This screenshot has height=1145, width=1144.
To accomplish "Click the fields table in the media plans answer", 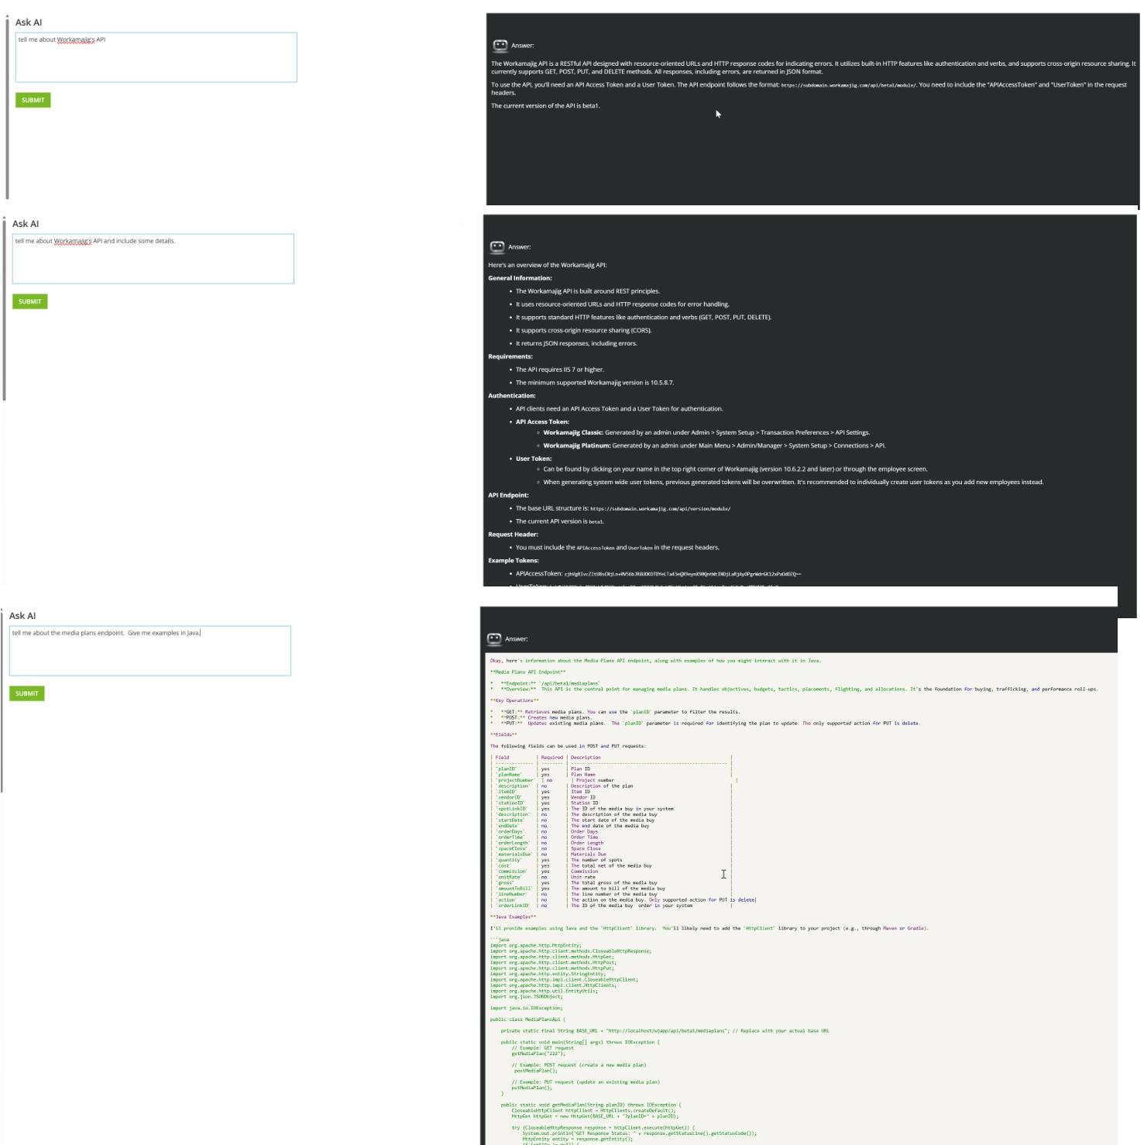I will pos(613,831).
